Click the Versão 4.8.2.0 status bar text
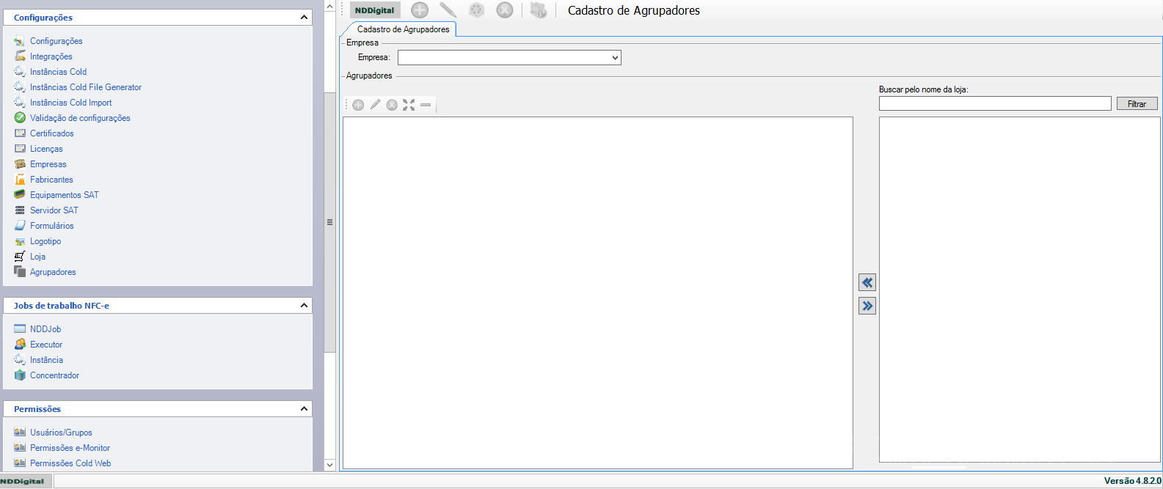This screenshot has height=489, width=1163. 1132,481
